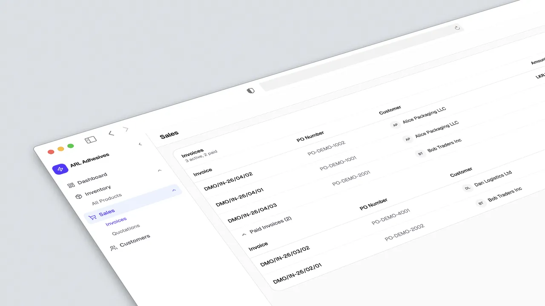Screen dimensions: 545x306
Task: Collapse the Paid Invoices (2) section
Action: click(244, 234)
